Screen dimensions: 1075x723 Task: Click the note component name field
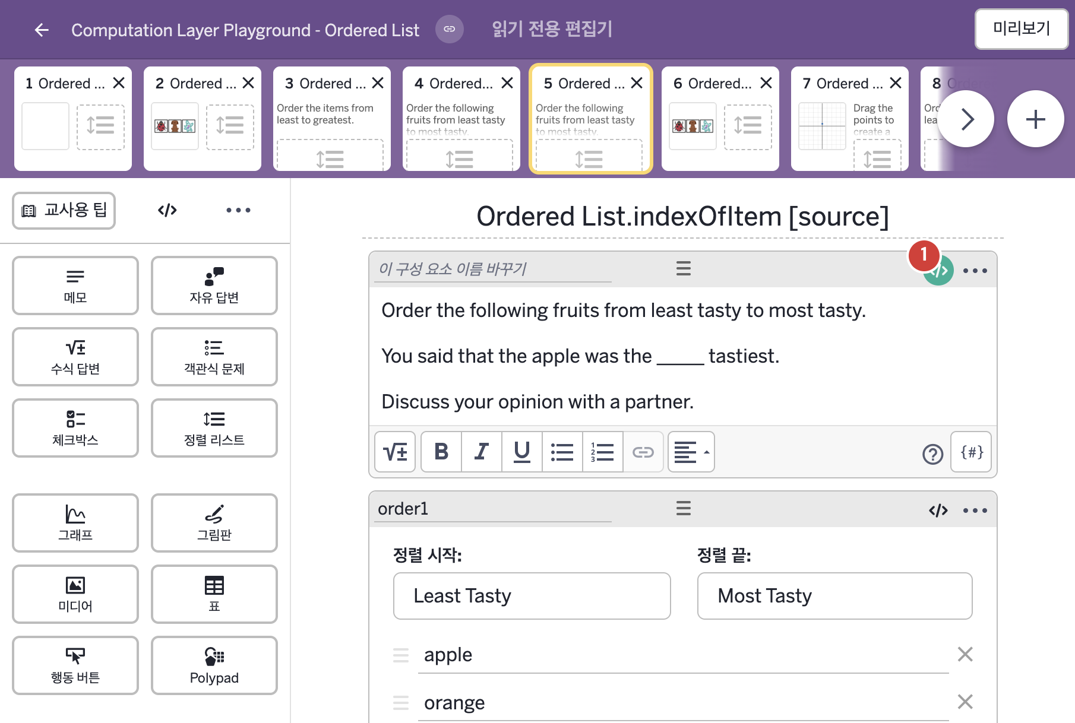tap(493, 269)
